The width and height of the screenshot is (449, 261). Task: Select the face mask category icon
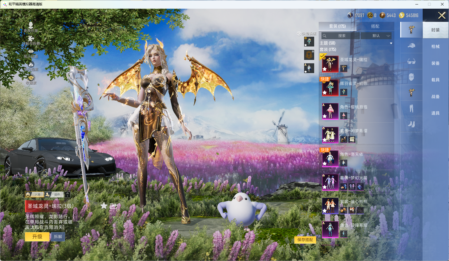pyautogui.click(x=411, y=77)
